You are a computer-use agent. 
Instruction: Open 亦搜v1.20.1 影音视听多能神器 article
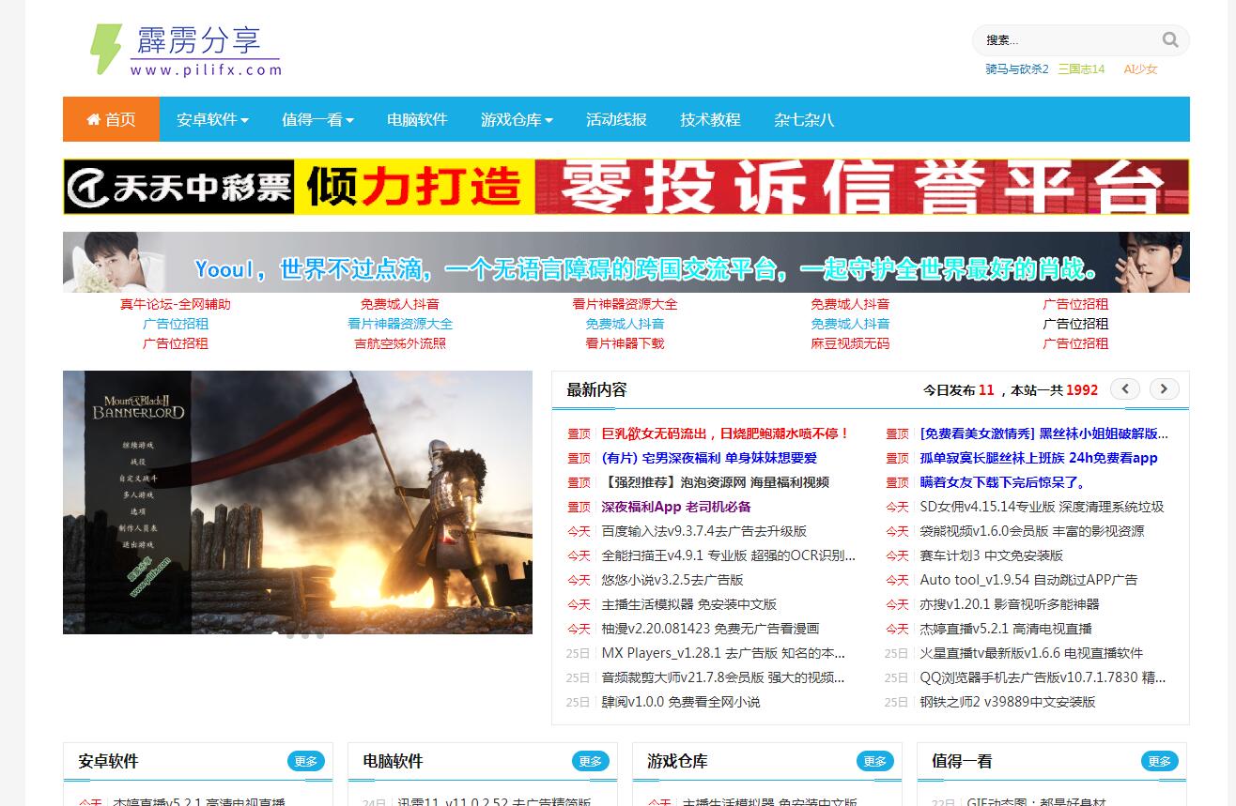(x=1010, y=604)
